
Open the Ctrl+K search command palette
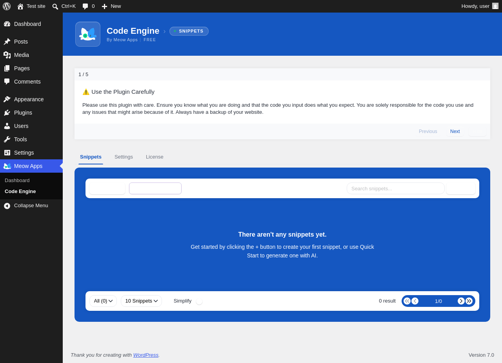coord(64,6)
